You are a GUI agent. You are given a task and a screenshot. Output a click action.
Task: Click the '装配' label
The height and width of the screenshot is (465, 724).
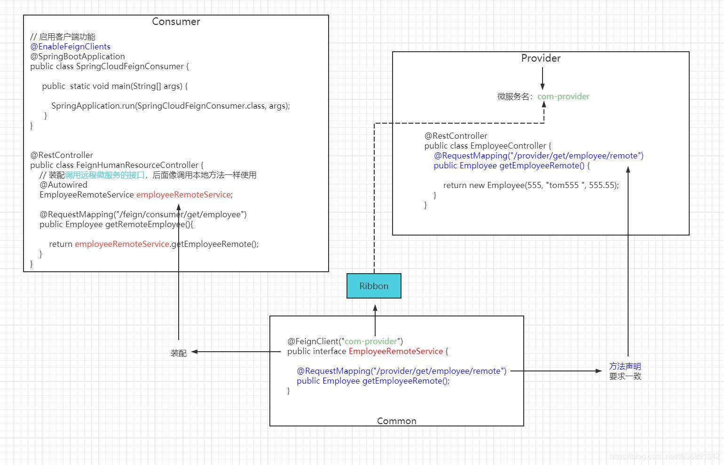point(179,353)
